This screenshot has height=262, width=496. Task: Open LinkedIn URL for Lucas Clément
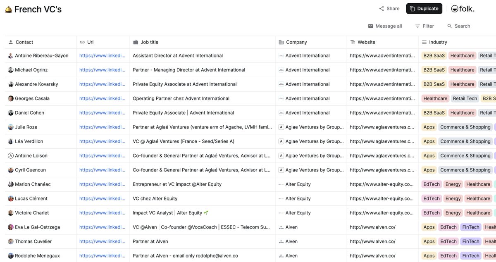pos(102,199)
